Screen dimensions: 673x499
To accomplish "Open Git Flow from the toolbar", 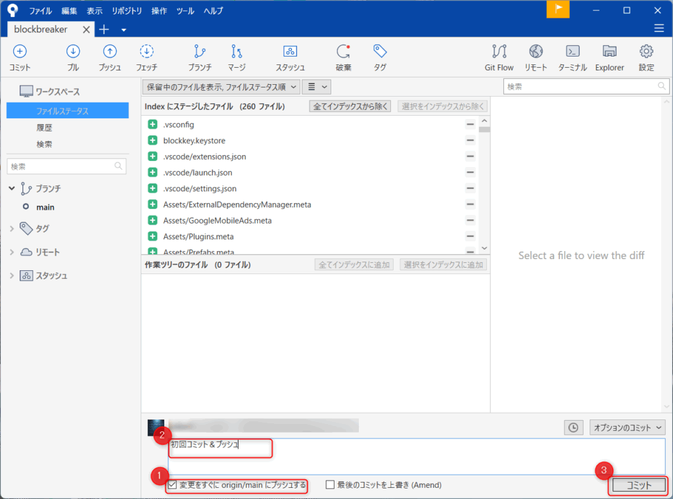I will (x=499, y=53).
